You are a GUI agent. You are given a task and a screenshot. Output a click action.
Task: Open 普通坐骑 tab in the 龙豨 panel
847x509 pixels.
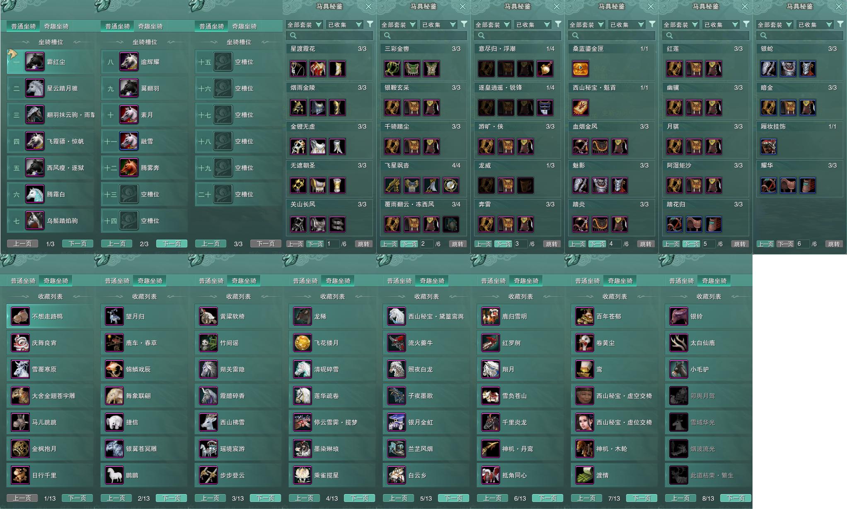point(305,281)
